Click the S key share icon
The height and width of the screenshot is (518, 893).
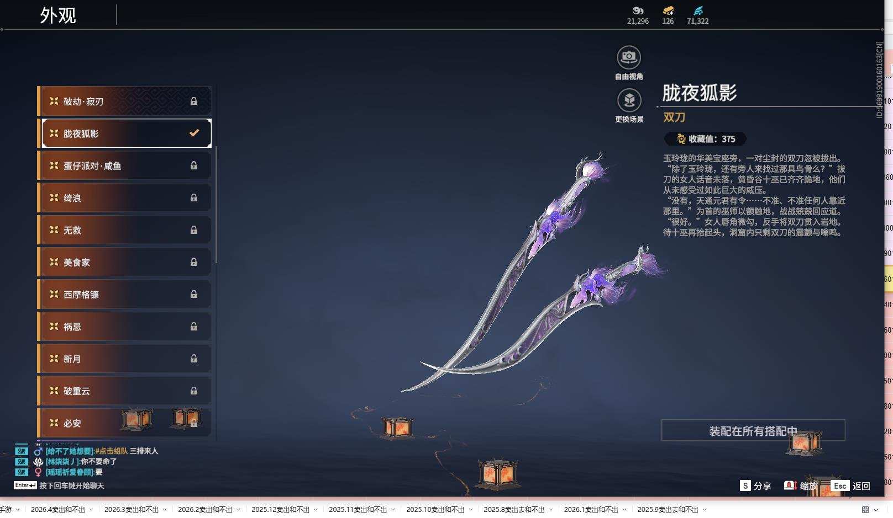click(745, 485)
